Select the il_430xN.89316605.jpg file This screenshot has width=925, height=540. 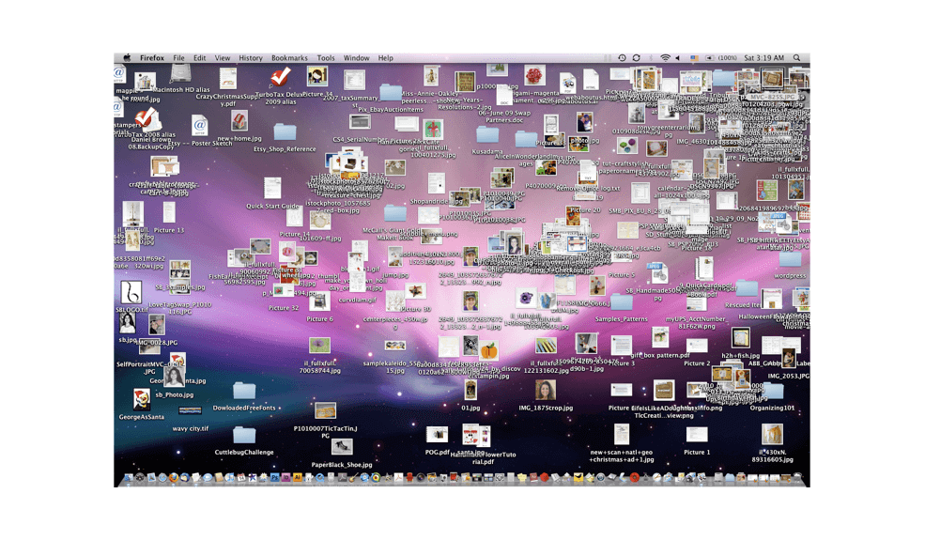(772, 435)
